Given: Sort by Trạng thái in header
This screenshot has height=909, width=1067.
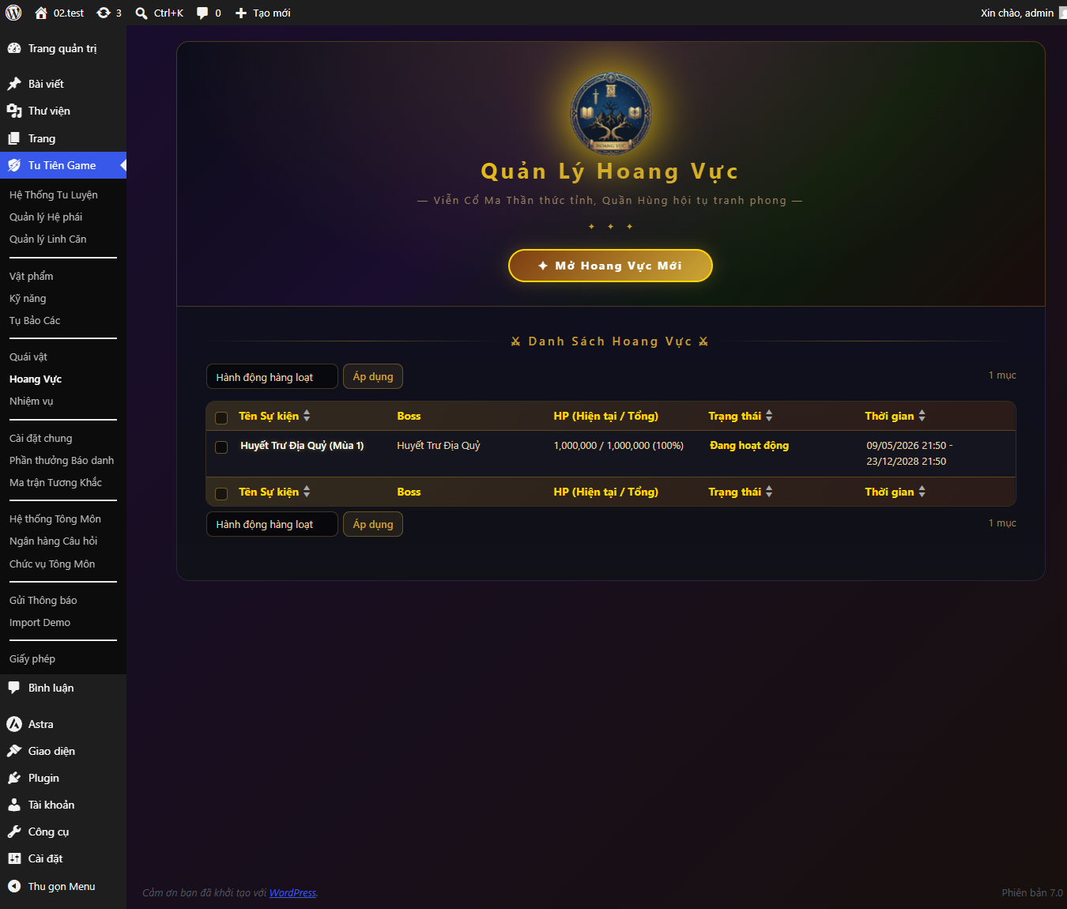Looking at the screenshot, I should pos(741,416).
